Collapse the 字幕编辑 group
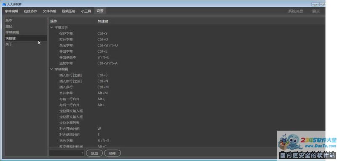Image resolution: width=337 pixels, height=161 pixels. coord(51,69)
